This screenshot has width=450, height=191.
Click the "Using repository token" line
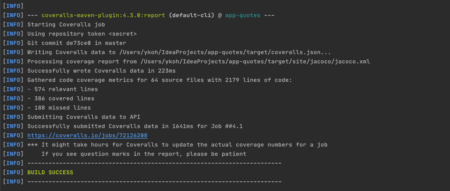(x=82, y=34)
